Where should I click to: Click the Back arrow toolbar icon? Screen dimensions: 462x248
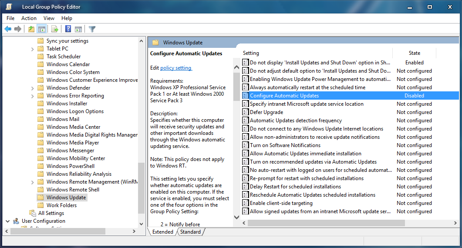(x=8, y=29)
